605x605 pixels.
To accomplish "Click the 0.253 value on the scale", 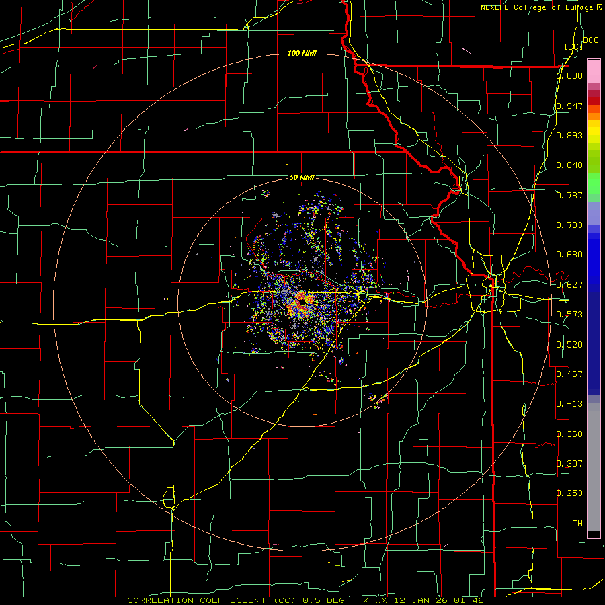I will [x=569, y=493].
